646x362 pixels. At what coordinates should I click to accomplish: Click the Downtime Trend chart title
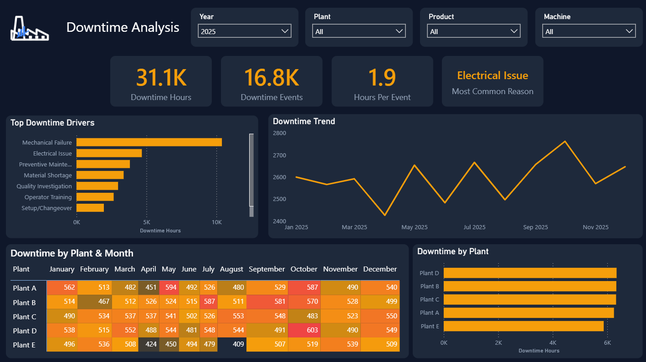[x=304, y=121]
